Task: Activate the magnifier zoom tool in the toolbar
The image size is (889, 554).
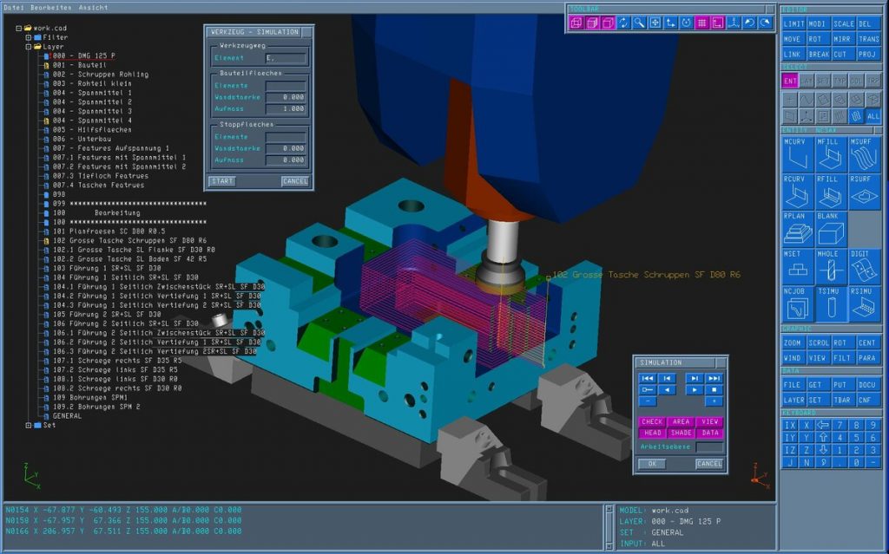Action: (637, 23)
